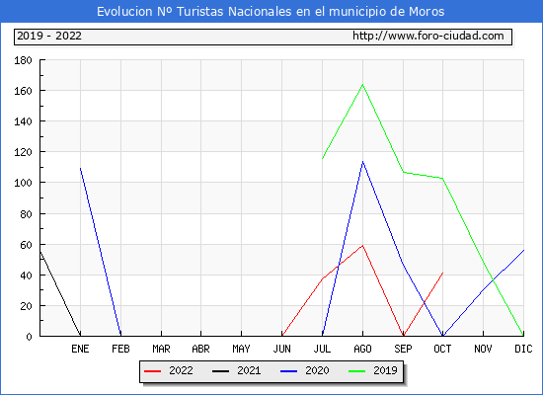Click the green 2019 point at SEP
The height and width of the screenshot is (395, 543).
click(x=403, y=172)
